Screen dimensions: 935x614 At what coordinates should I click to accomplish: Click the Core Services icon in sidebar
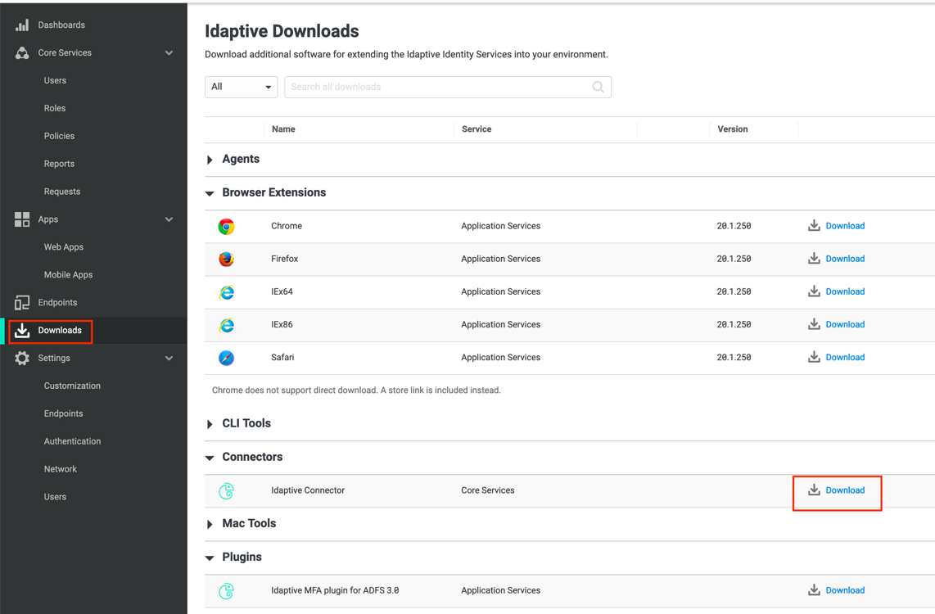(x=21, y=52)
